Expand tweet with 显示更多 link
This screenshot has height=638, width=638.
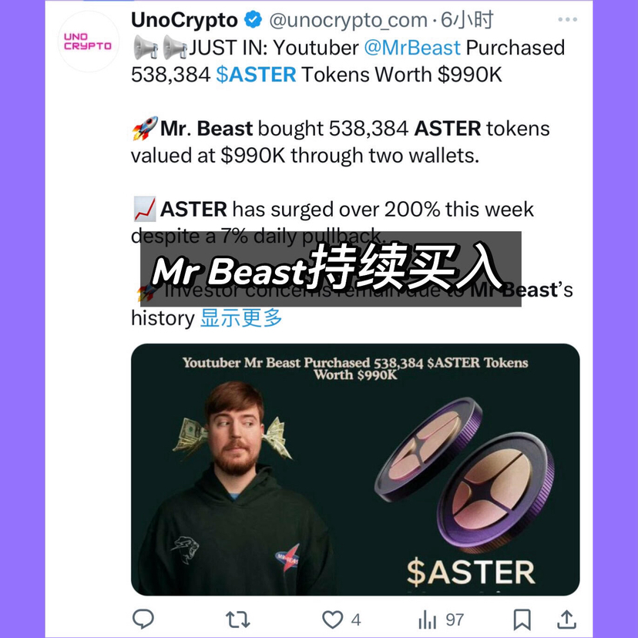(x=241, y=317)
